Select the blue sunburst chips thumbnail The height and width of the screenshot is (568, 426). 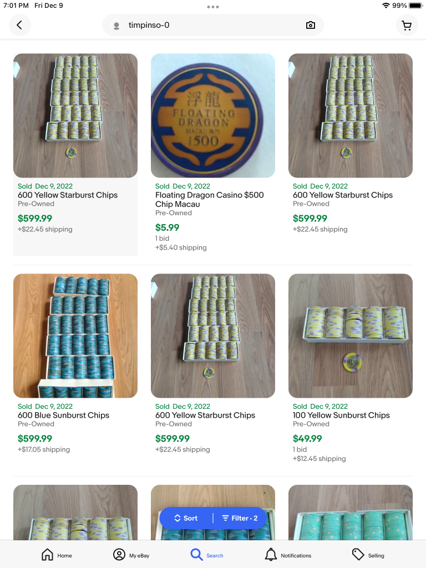tap(75, 336)
